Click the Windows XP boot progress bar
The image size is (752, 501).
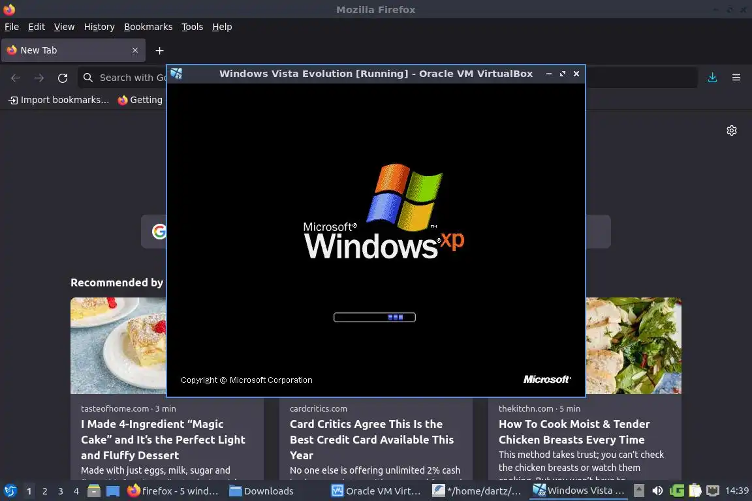click(x=375, y=318)
